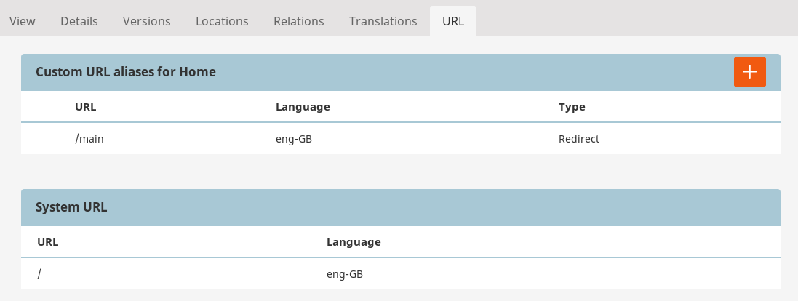Add a new custom URL alias

click(x=749, y=72)
